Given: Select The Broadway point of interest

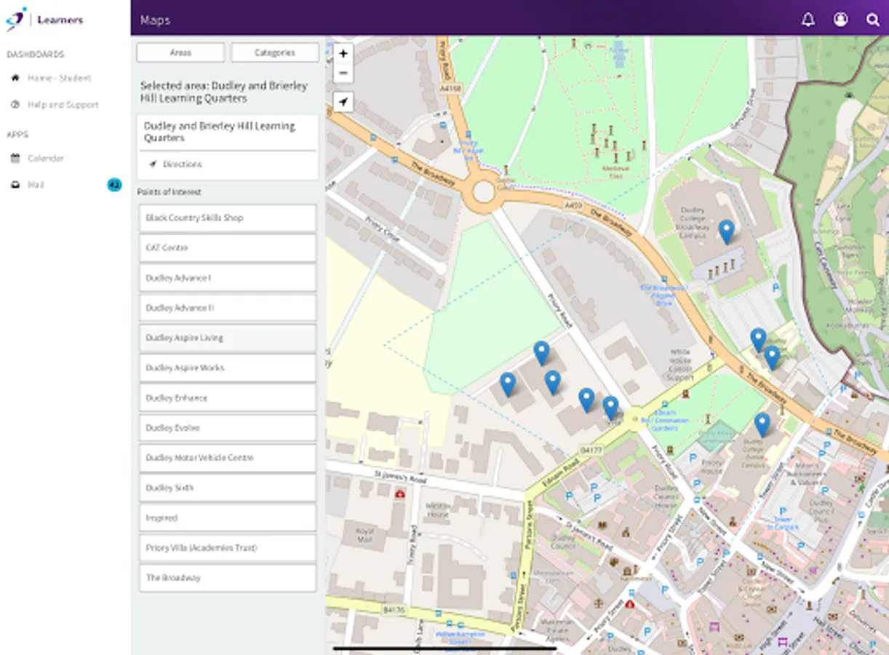Looking at the screenshot, I should point(228,578).
